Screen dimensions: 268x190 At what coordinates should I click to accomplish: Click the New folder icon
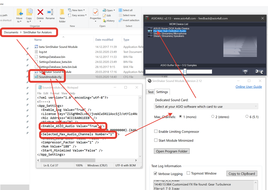pos(62,12)
